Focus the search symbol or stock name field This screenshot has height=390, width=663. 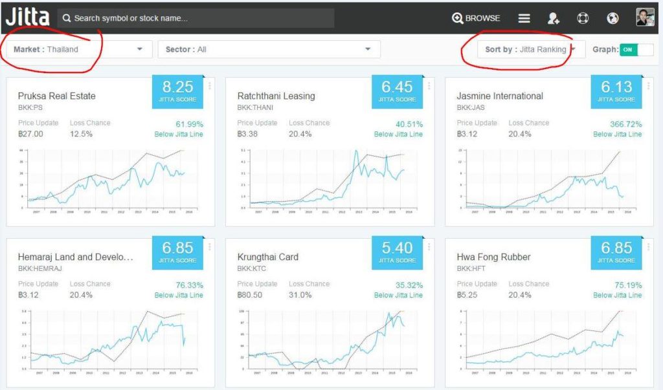click(x=196, y=18)
